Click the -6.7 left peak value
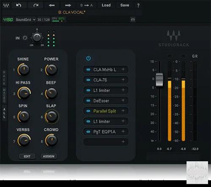The image size is (211, 187). click(169, 149)
